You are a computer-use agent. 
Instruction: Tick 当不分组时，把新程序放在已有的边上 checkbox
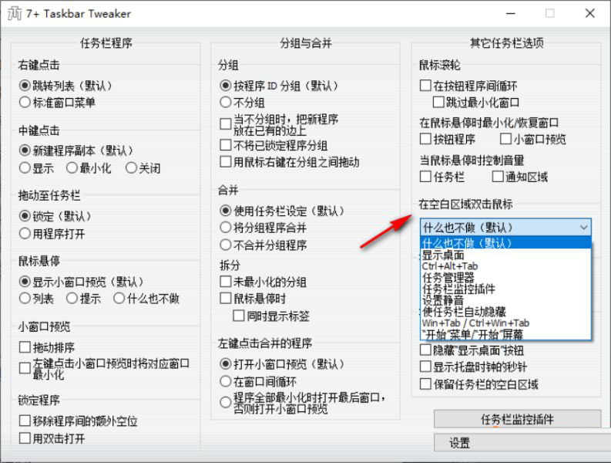[225, 124]
